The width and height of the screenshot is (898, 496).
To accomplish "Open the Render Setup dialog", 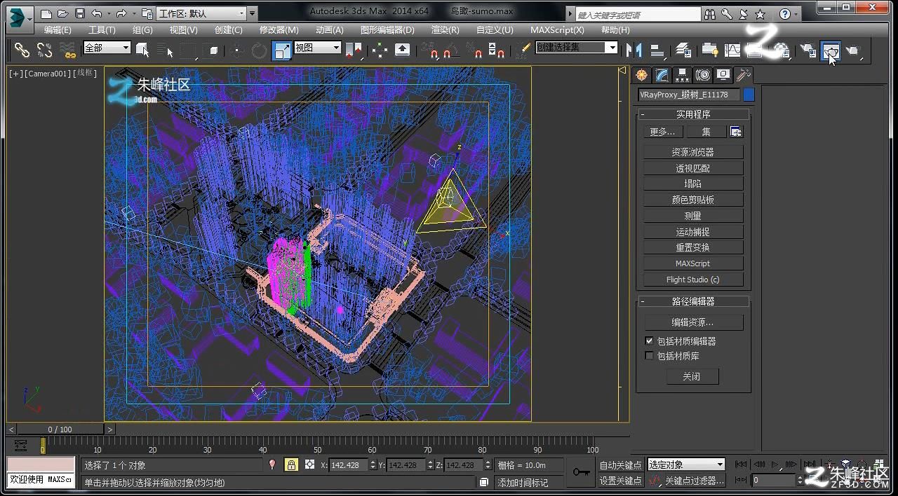I will tap(808, 50).
